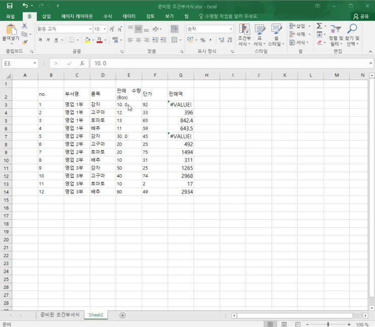Click the Increase Indent icon
The height and width of the screenshot is (327, 375).
point(164,40)
